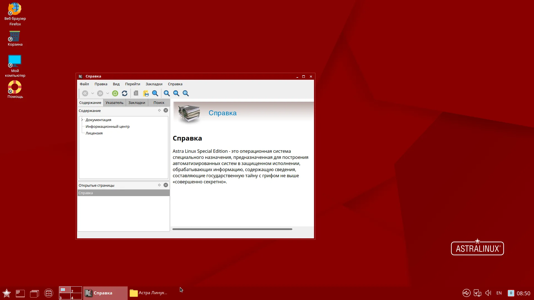Open the network connections tray icon
The width and height of the screenshot is (534, 300).
pyautogui.click(x=477, y=293)
